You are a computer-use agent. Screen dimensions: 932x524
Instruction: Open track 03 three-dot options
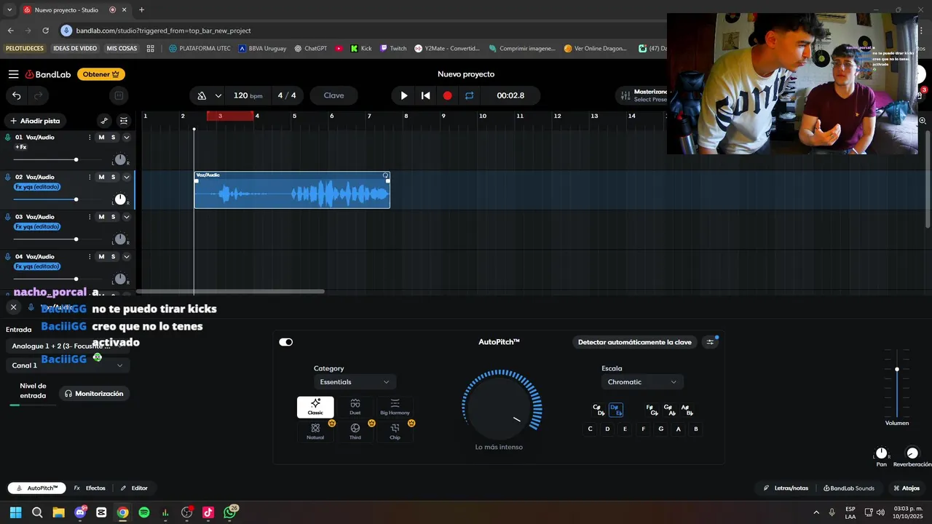pos(90,217)
